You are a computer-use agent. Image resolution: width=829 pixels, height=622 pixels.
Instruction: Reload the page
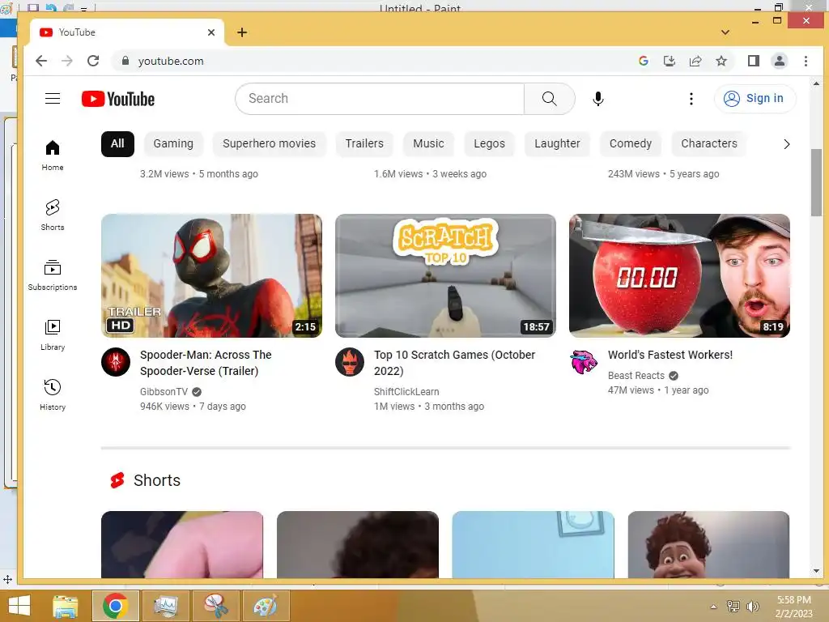93,61
